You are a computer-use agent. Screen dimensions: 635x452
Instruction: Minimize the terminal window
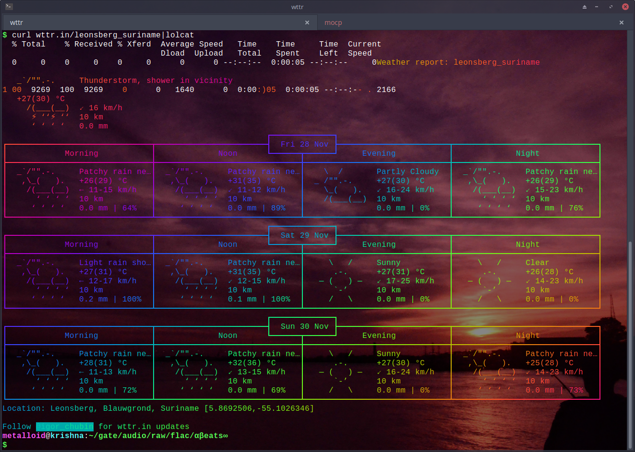[597, 7]
